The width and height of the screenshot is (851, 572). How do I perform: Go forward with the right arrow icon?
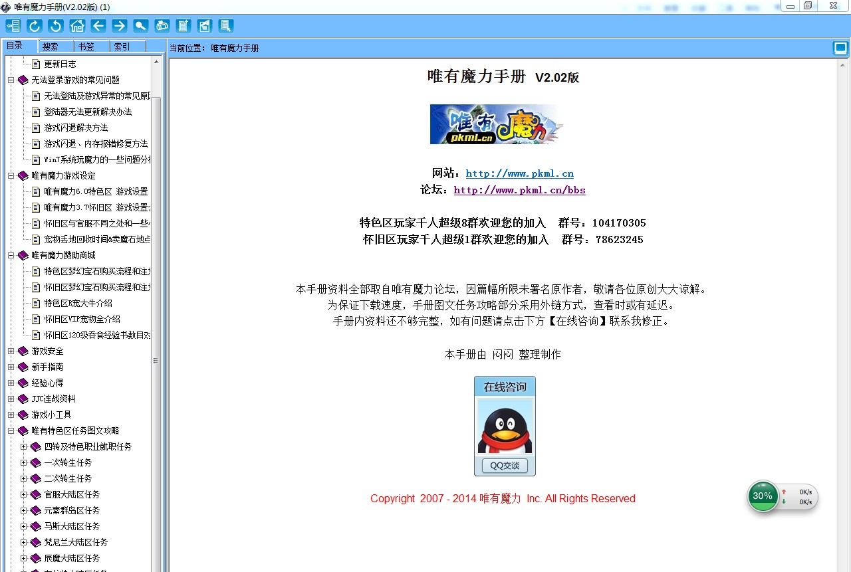click(x=120, y=26)
